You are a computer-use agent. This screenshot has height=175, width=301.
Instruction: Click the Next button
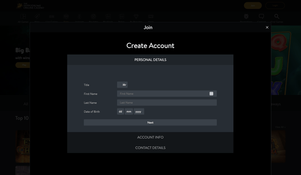[x=150, y=123]
